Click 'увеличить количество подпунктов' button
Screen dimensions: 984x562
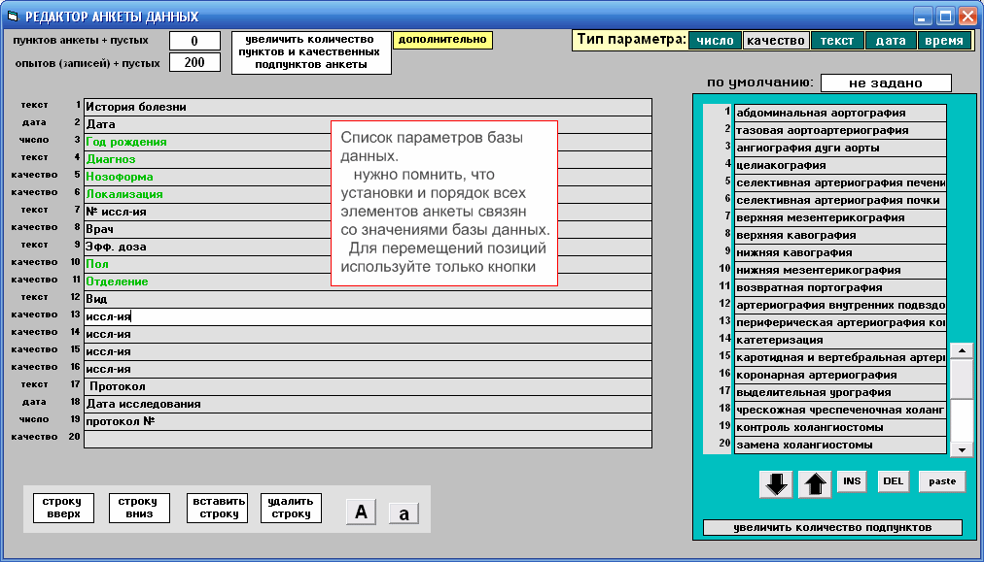[831, 528]
